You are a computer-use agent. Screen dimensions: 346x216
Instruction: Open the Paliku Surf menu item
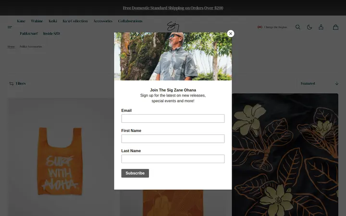pyautogui.click(x=29, y=34)
